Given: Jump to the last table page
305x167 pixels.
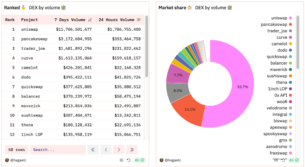Looking at the screenshot, I should tap(132, 149).
